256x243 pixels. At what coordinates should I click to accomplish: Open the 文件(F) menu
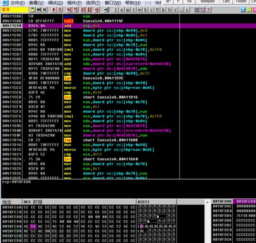(17, 3)
